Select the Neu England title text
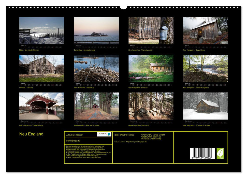The image size is (247, 178). coord(31,134)
